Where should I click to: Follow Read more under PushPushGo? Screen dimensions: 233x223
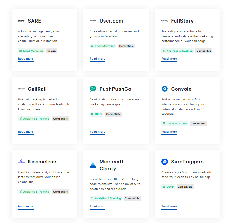(98, 132)
